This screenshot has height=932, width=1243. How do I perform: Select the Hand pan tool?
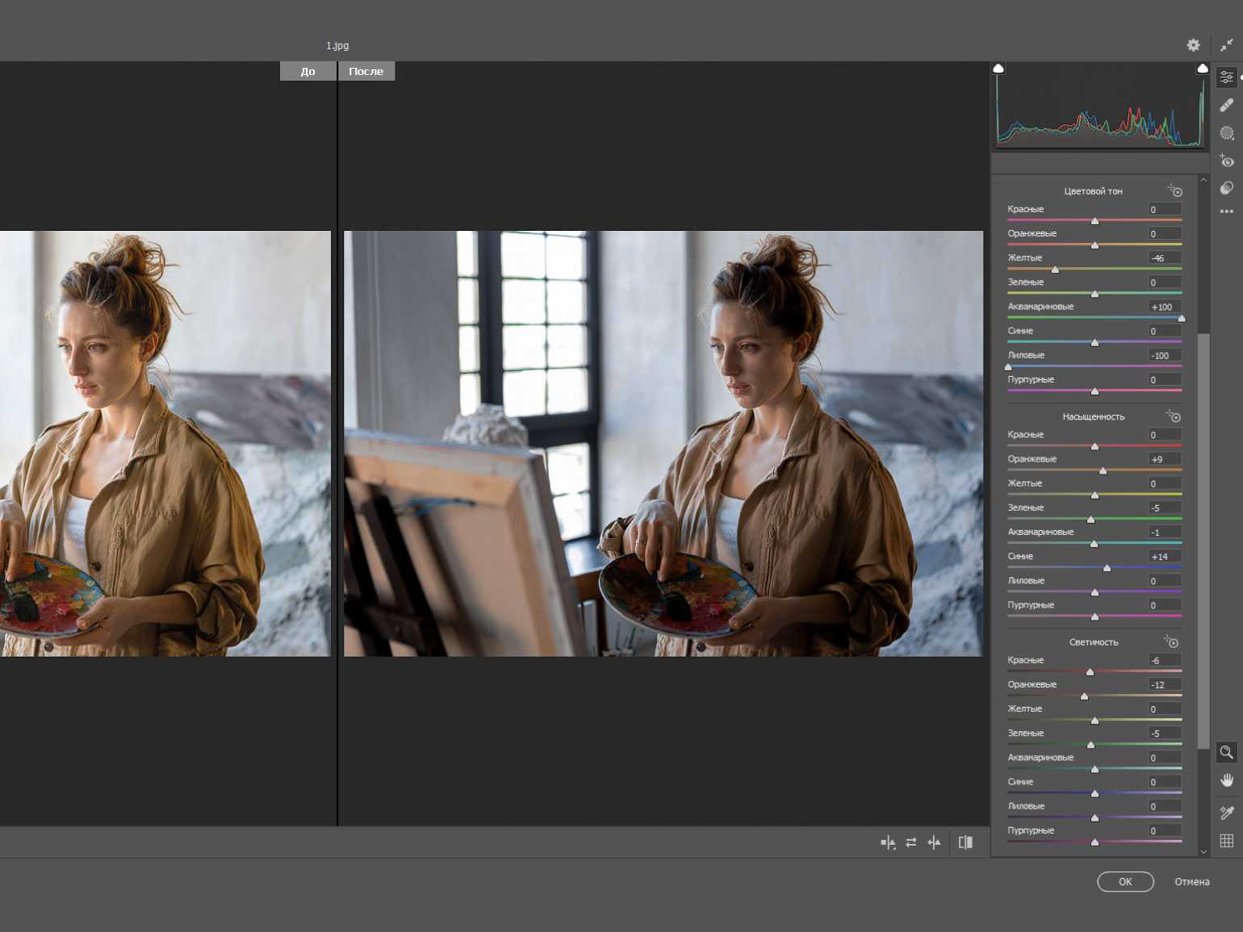1227,780
